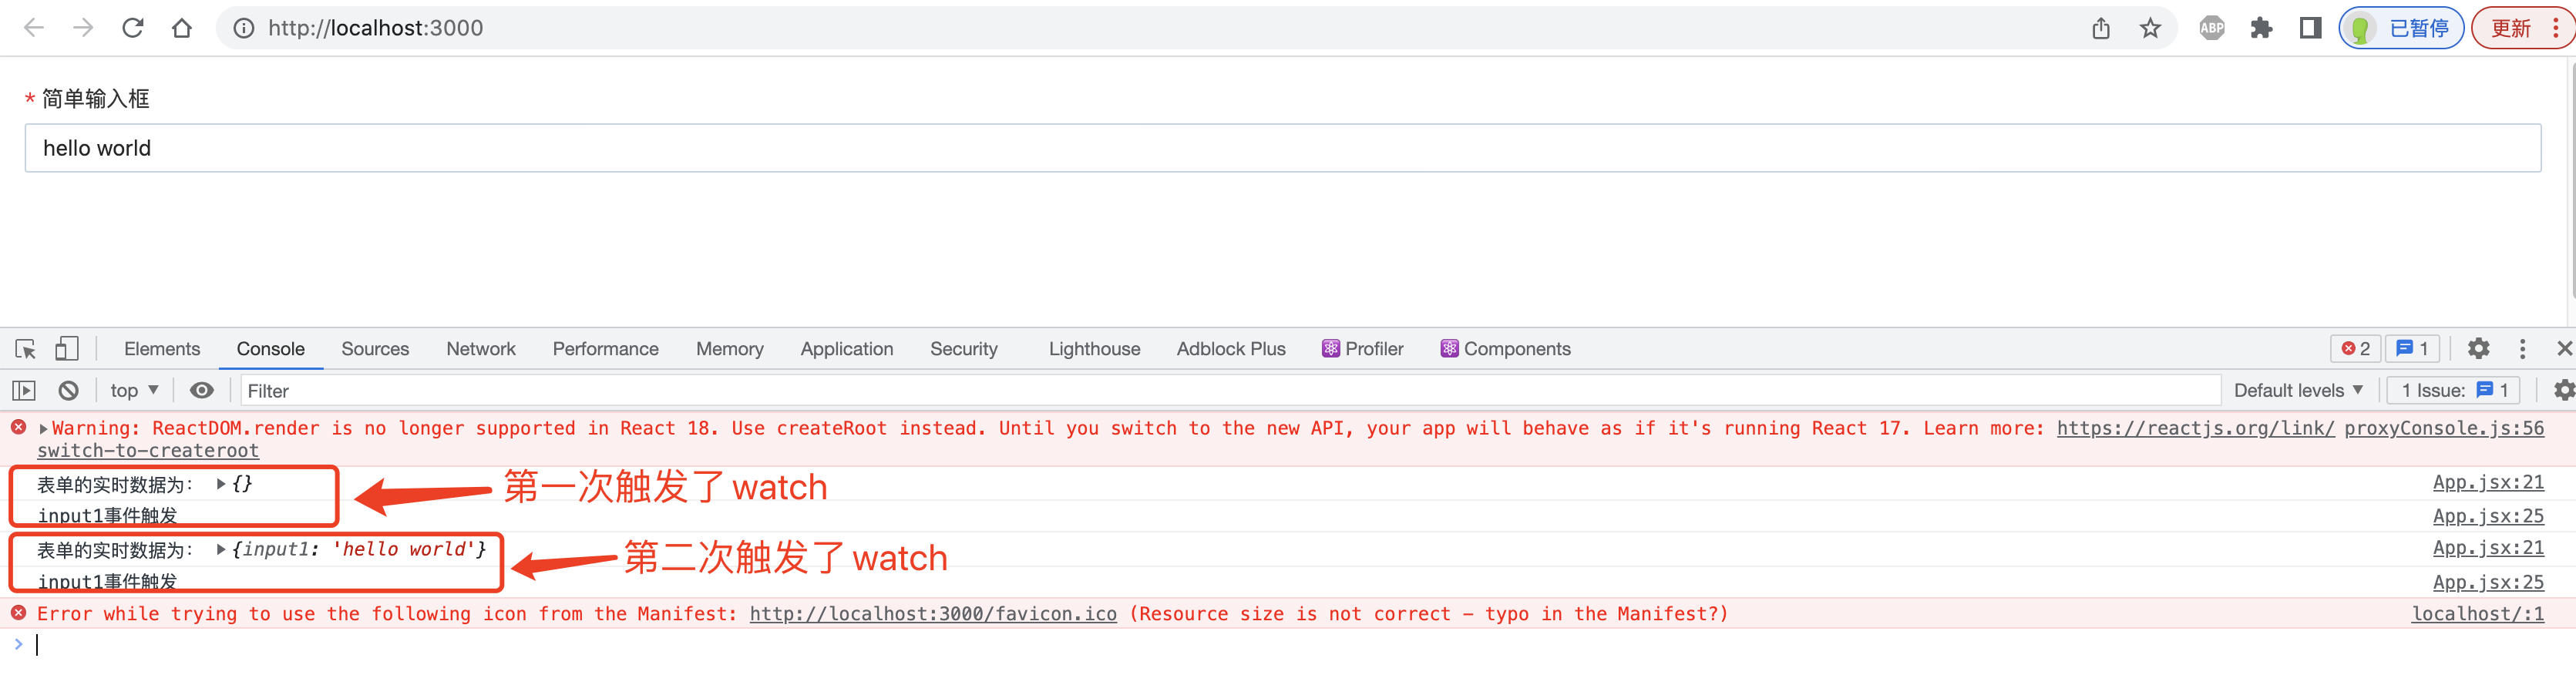Click inside the console Filter input
This screenshot has height=695, width=2576.
pyautogui.click(x=400, y=390)
